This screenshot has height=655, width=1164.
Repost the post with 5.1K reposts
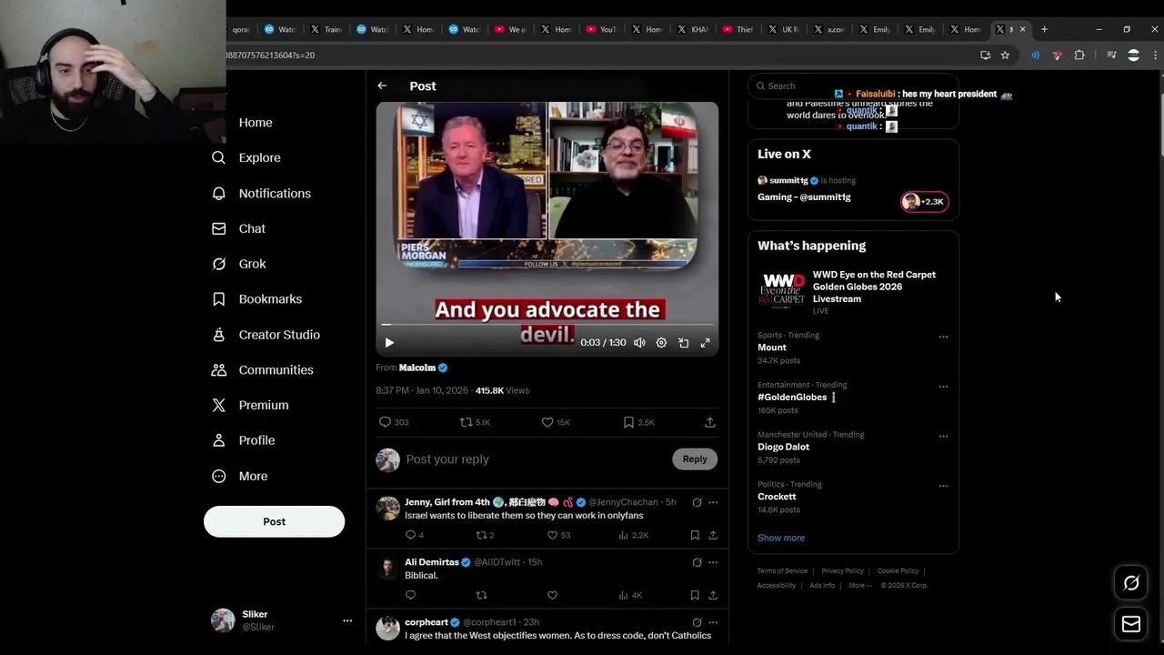(475, 422)
